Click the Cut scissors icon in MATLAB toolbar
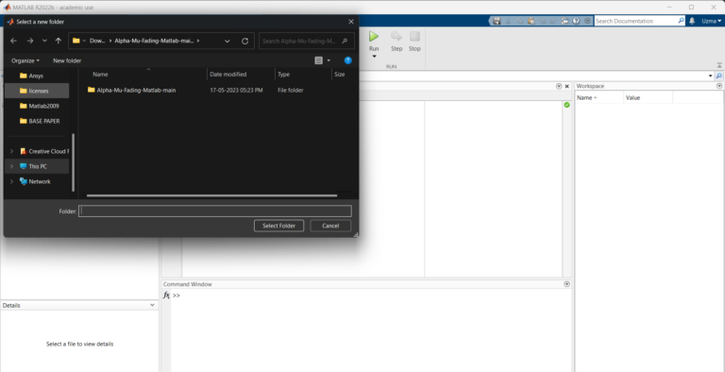The height and width of the screenshot is (372, 725). [x=508, y=21]
